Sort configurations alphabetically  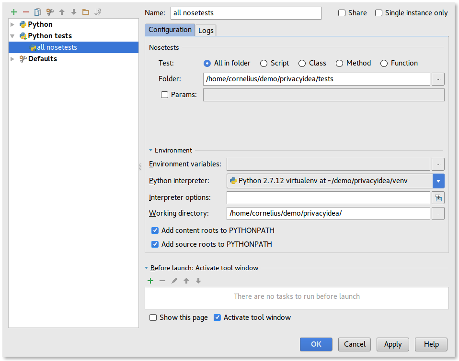coord(98,12)
